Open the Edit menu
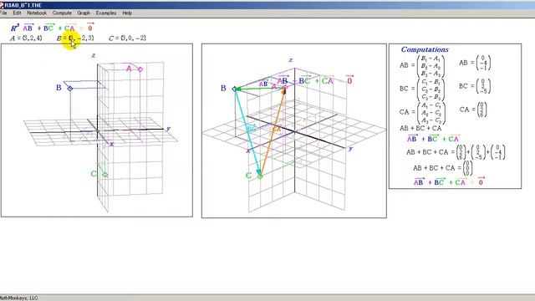The image size is (535, 301). pos(17,13)
